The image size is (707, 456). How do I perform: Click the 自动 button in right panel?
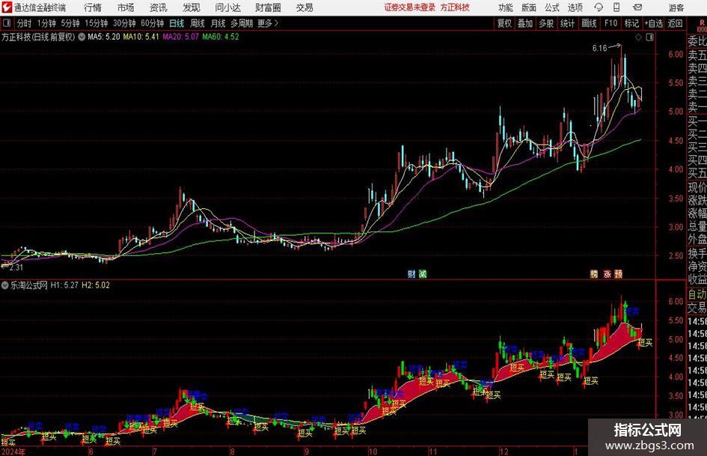(x=697, y=294)
